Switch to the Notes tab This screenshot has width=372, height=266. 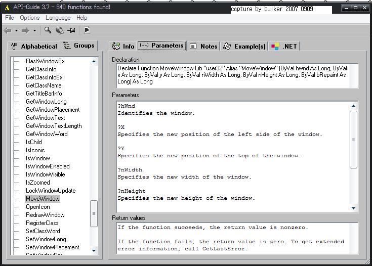point(203,46)
